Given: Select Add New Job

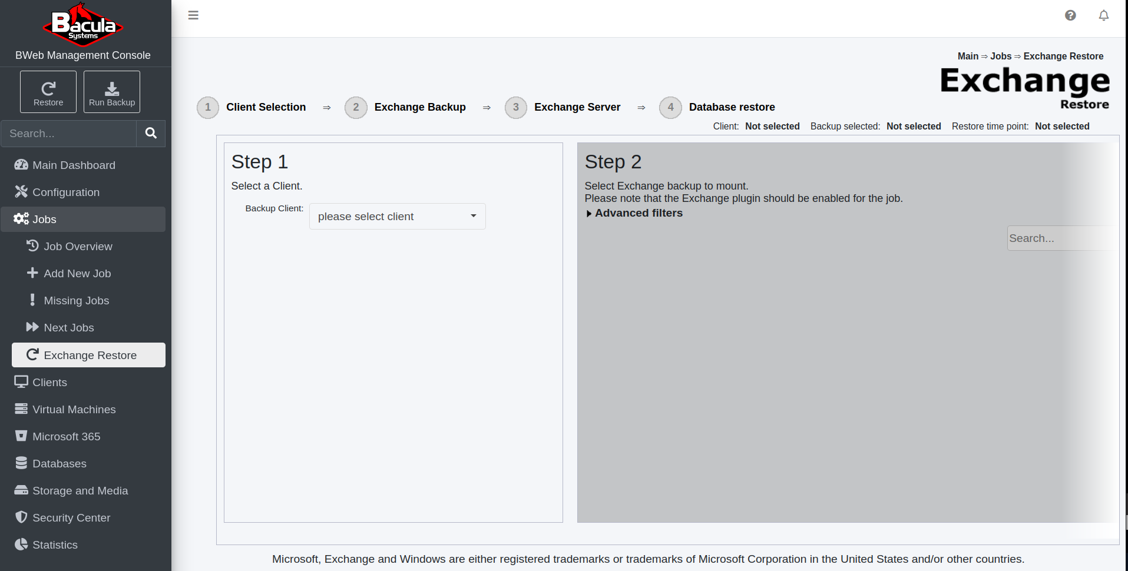Looking at the screenshot, I should pos(88,273).
